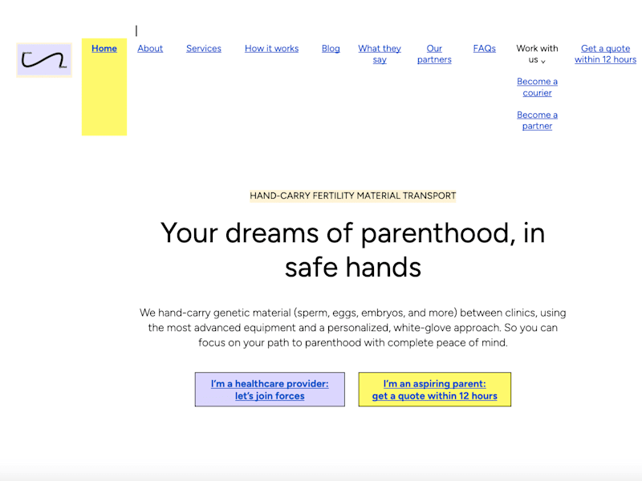Open the Services nav link
This screenshot has width=642, height=481.
click(x=204, y=48)
